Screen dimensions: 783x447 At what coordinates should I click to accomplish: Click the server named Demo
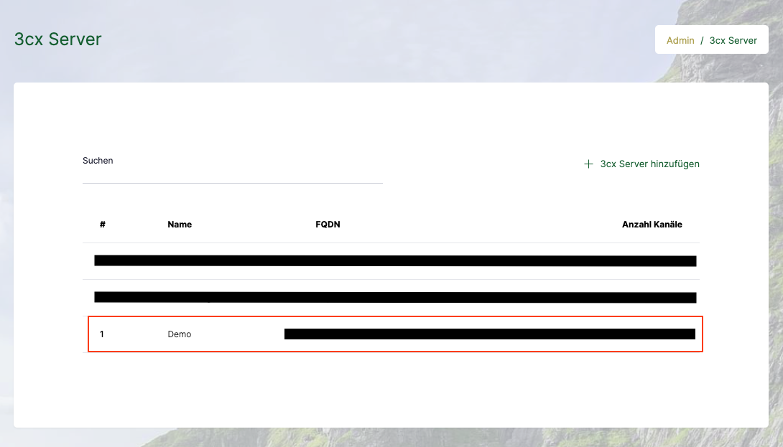[x=180, y=334]
